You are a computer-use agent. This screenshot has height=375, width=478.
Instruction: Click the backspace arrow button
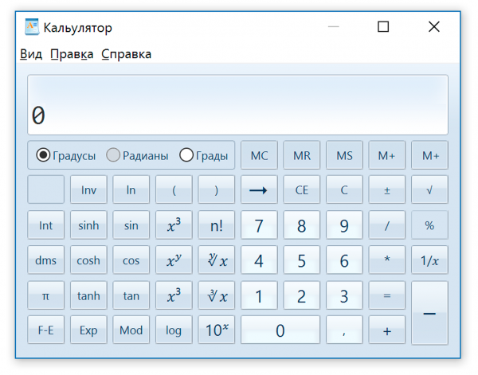pyautogui.click(x=259, y=190)
